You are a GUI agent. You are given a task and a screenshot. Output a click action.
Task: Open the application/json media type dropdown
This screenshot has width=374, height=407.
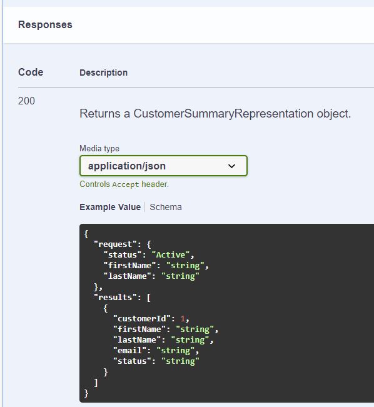[x=163, y=166]
